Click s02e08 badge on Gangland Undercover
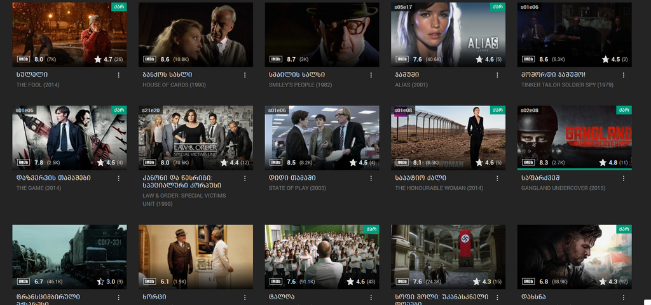The width and height of the screenshot is (651, 305). coord(529,110)
